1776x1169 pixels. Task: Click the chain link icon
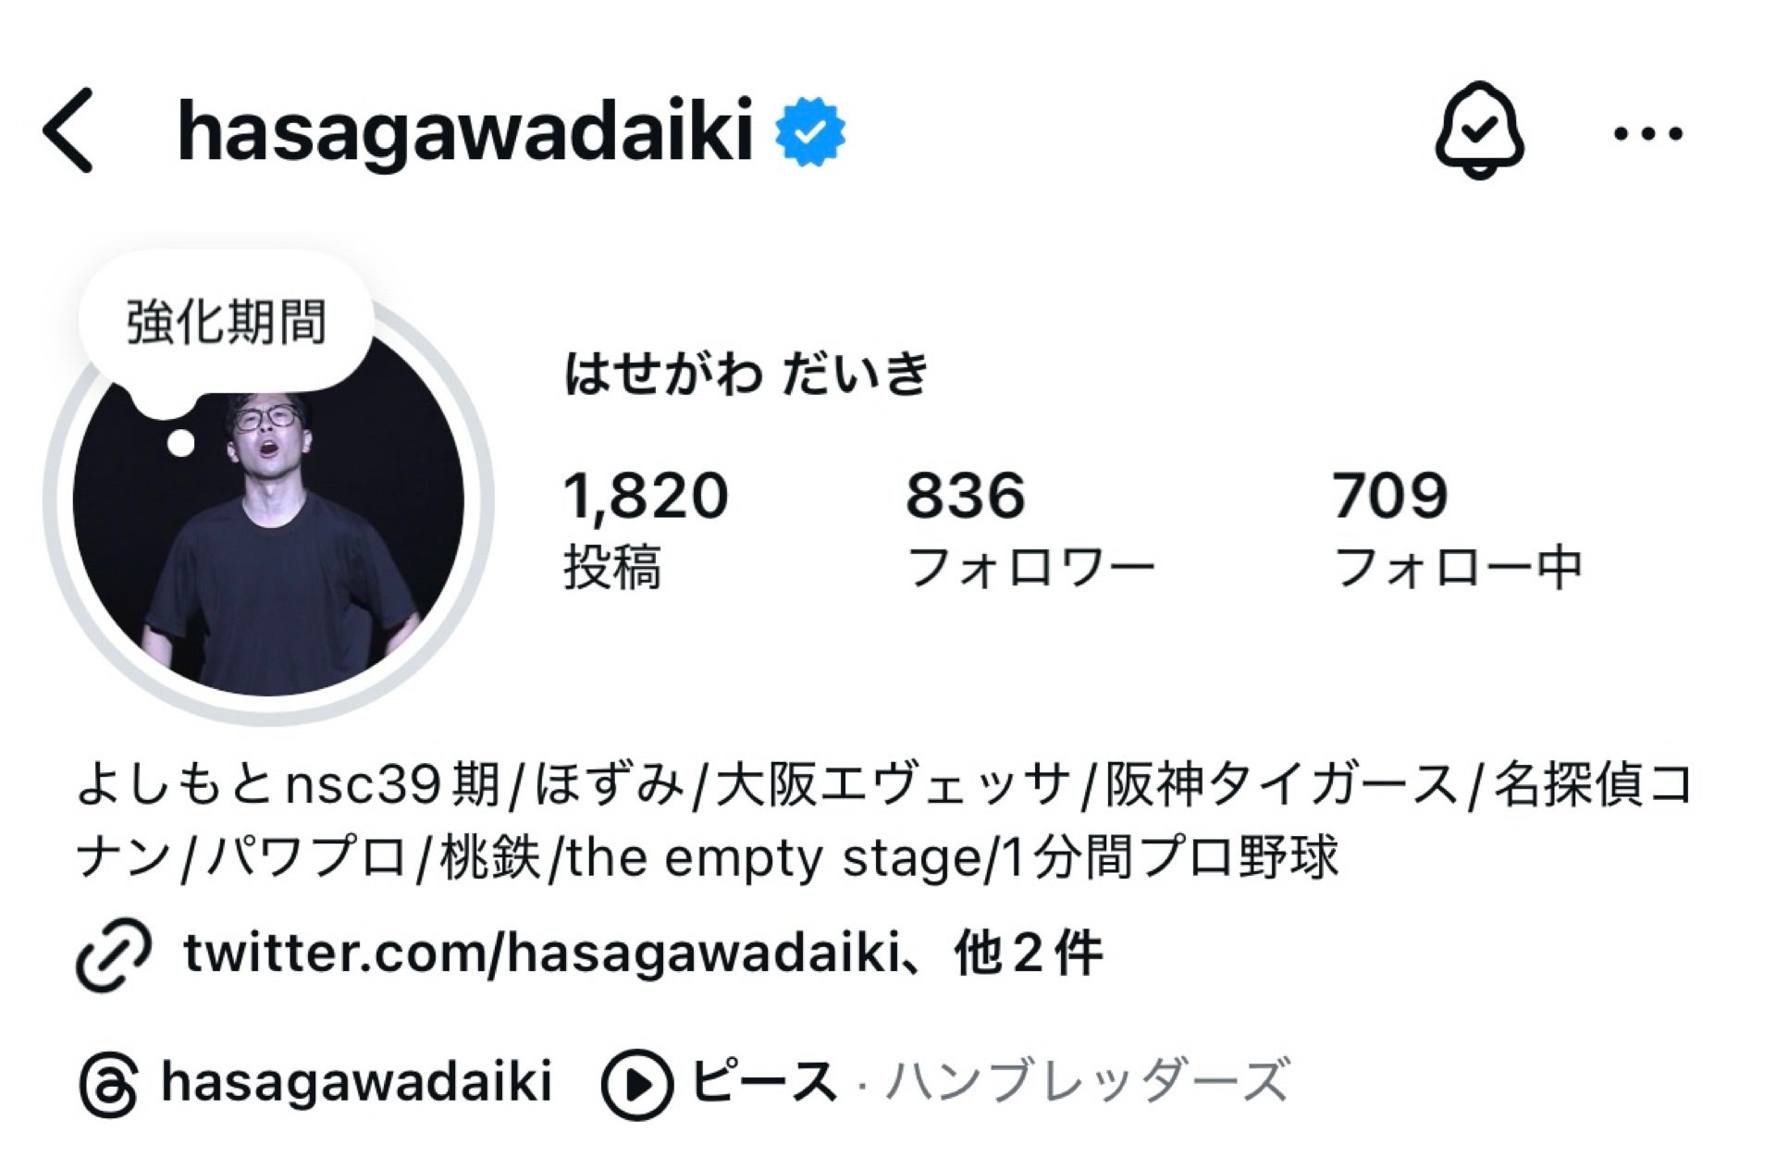click(x=113, y=954)
